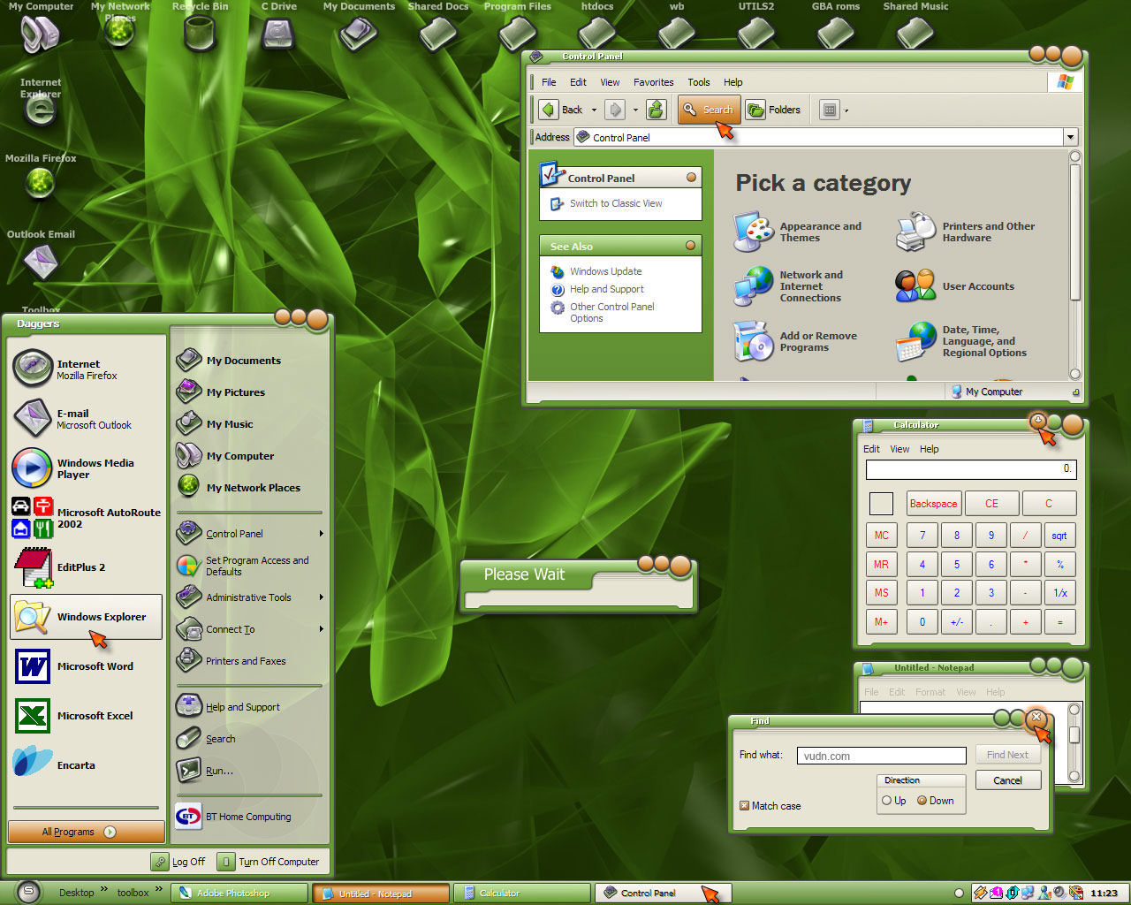Click the Start orb on the taskbar
1131x905 pixels.
28,891
